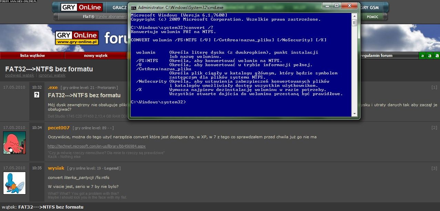Image resolution: width=440 pixels, height=211 pixels.
Task: Click post number [3] anchor
Action: coord(434,168)
